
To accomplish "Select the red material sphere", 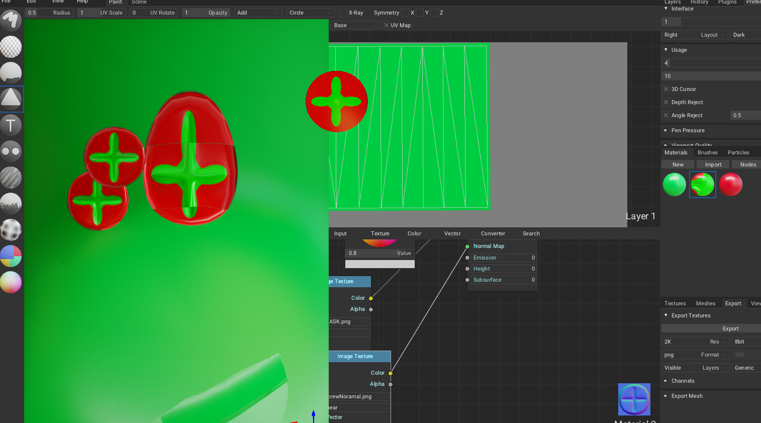I will [730, 185].
